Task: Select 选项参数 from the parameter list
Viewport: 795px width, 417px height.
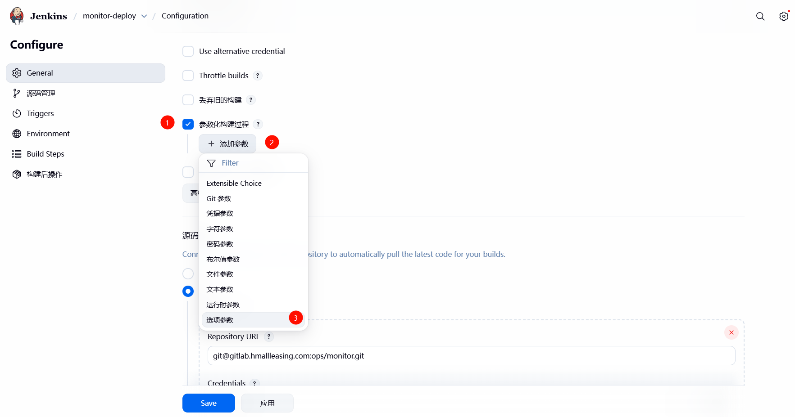Action: 220,320
